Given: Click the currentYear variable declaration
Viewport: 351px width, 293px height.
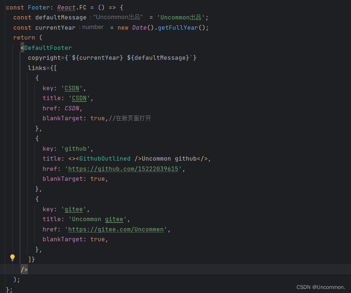Looking at the screenshot, I should [55, 28].
